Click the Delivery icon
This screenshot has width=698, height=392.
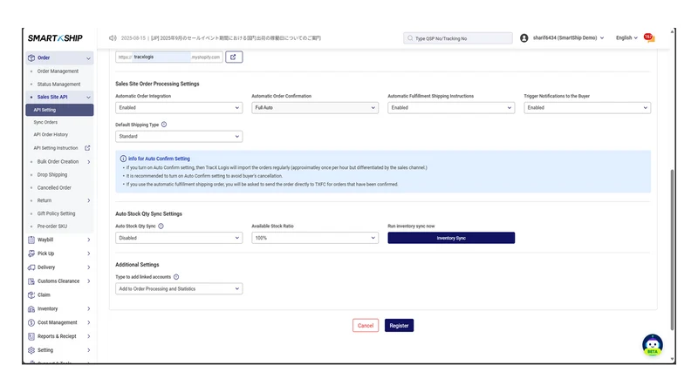tap(31, 267)
